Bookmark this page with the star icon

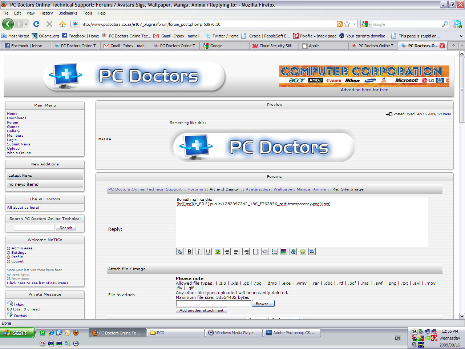pyautogui.click(x=347, y=24)
